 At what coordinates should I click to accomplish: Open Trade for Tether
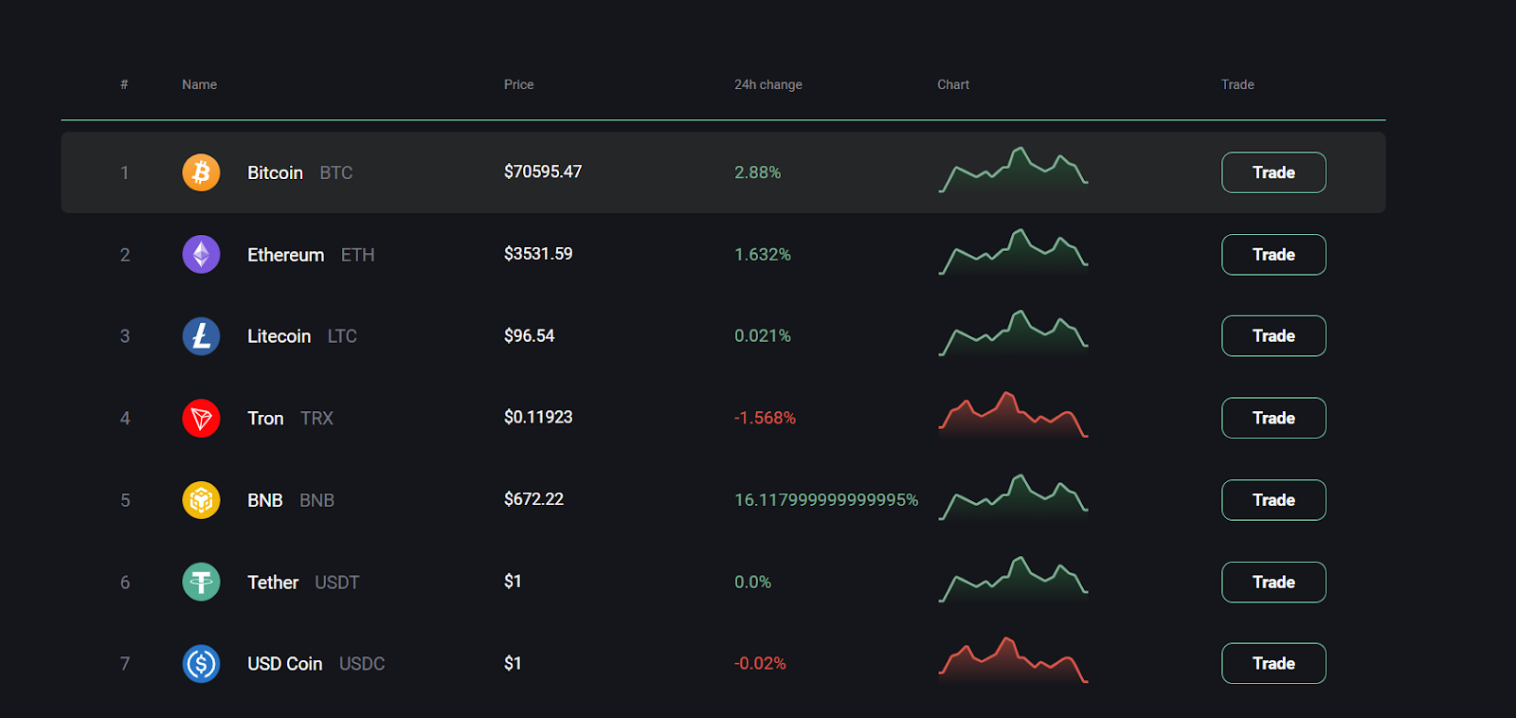pos(1273,582)
